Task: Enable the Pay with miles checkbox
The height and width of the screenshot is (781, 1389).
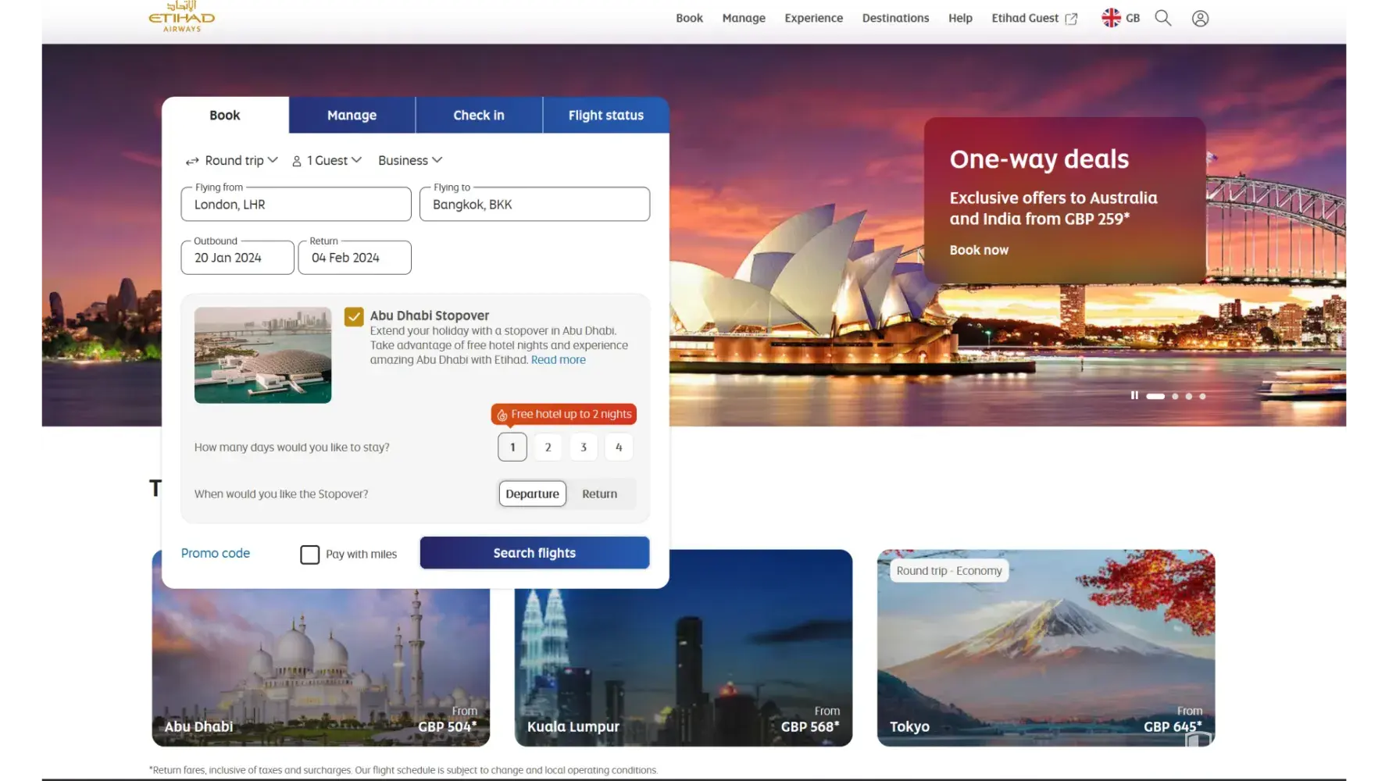Action: [x=310, y=555]
